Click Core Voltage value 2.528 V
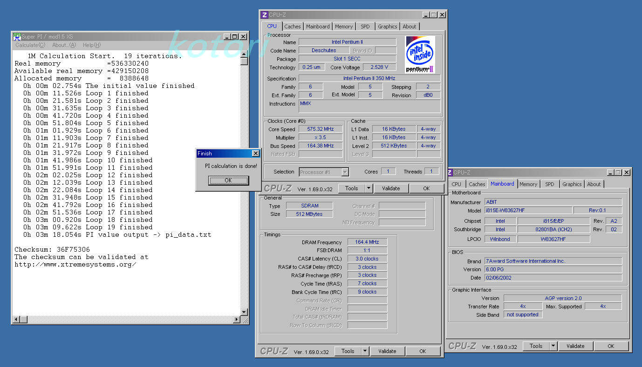 (379, 67)
